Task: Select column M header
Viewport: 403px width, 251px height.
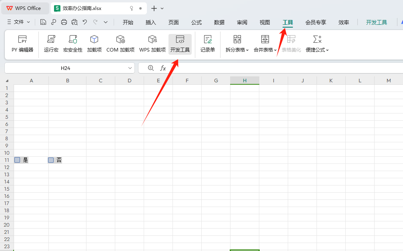Action: click(389, 81)
